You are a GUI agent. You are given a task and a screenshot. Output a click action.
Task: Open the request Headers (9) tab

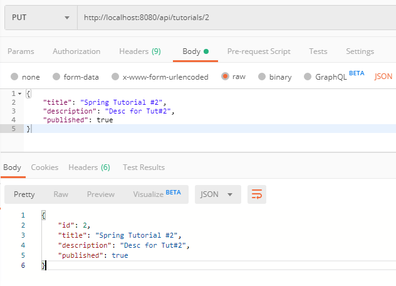point(140,51)
